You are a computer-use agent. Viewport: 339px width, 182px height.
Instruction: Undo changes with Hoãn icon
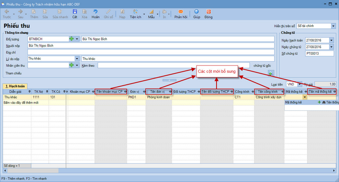coord(95,11)
